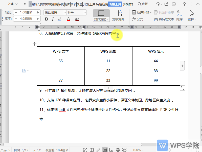Apply the text highlight color
The image size is (202, 152).
tap(77, 19)
